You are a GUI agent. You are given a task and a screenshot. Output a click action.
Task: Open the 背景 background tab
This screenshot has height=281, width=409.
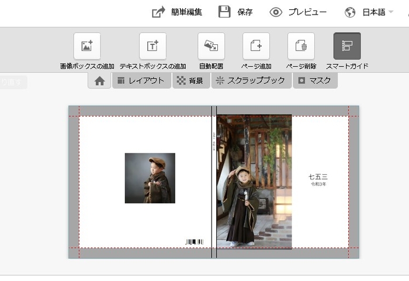pyautogui.click(x=190, y=81)
